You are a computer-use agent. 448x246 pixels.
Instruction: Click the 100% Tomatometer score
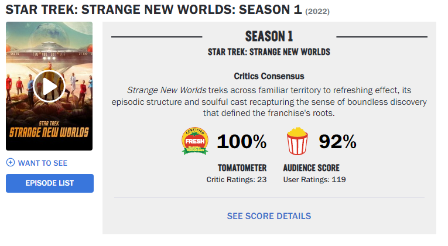point(242,141)
